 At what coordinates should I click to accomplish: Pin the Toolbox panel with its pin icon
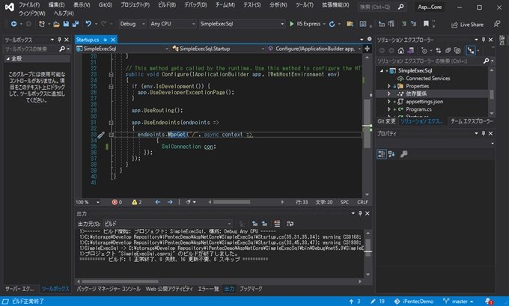point(59,40)
